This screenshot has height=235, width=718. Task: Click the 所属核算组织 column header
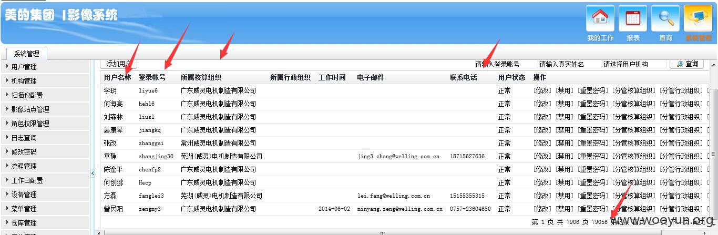tap(201, 77)
